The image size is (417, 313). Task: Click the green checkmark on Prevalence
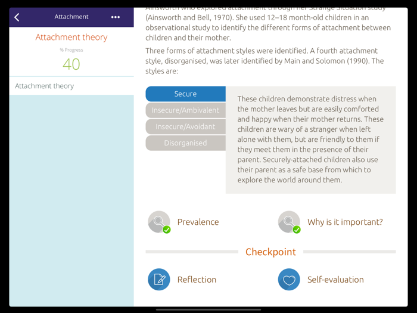(x=167, y=230)
